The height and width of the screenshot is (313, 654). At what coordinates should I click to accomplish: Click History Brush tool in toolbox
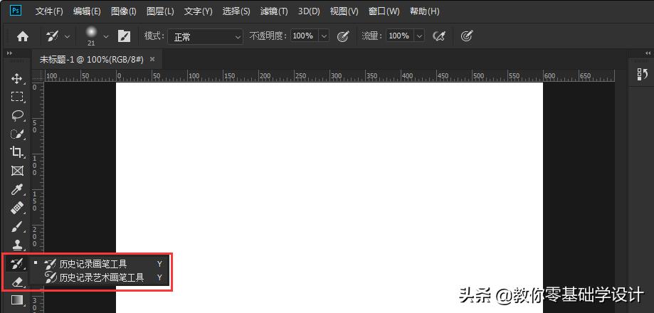(16, 263)
